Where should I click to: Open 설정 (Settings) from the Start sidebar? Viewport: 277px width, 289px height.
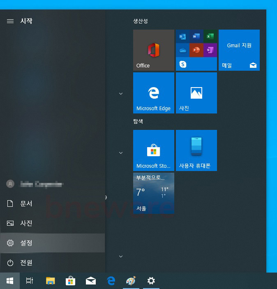53,243
